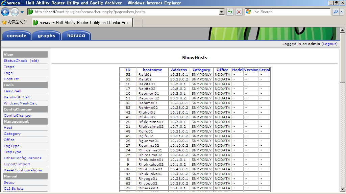Screen dimensions: 346x194
Task: Open a new blank browser tab
Action: (x=138, y=23)
